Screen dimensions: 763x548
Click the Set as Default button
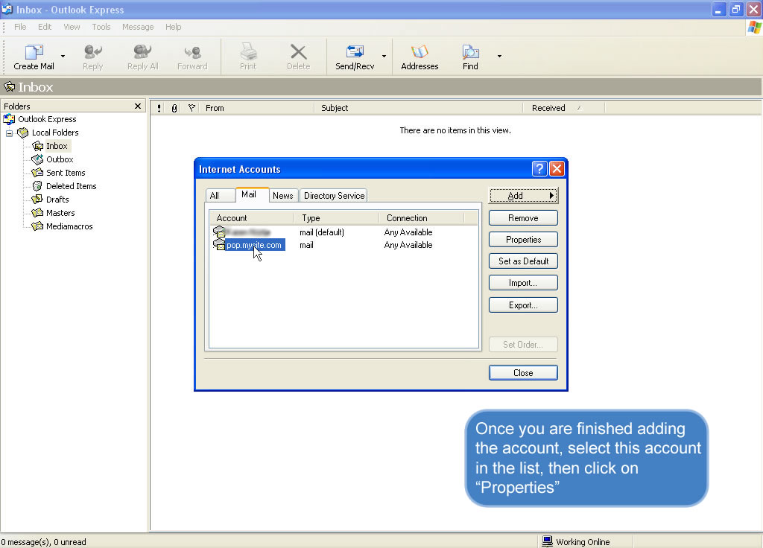click(x=523, y=261)
